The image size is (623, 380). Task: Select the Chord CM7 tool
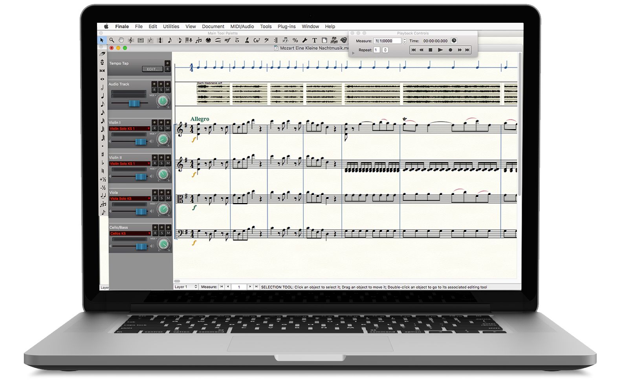257,40
